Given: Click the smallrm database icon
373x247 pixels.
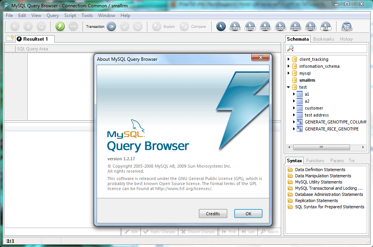Looking at the screenshot, I should (x=294, y=80).
